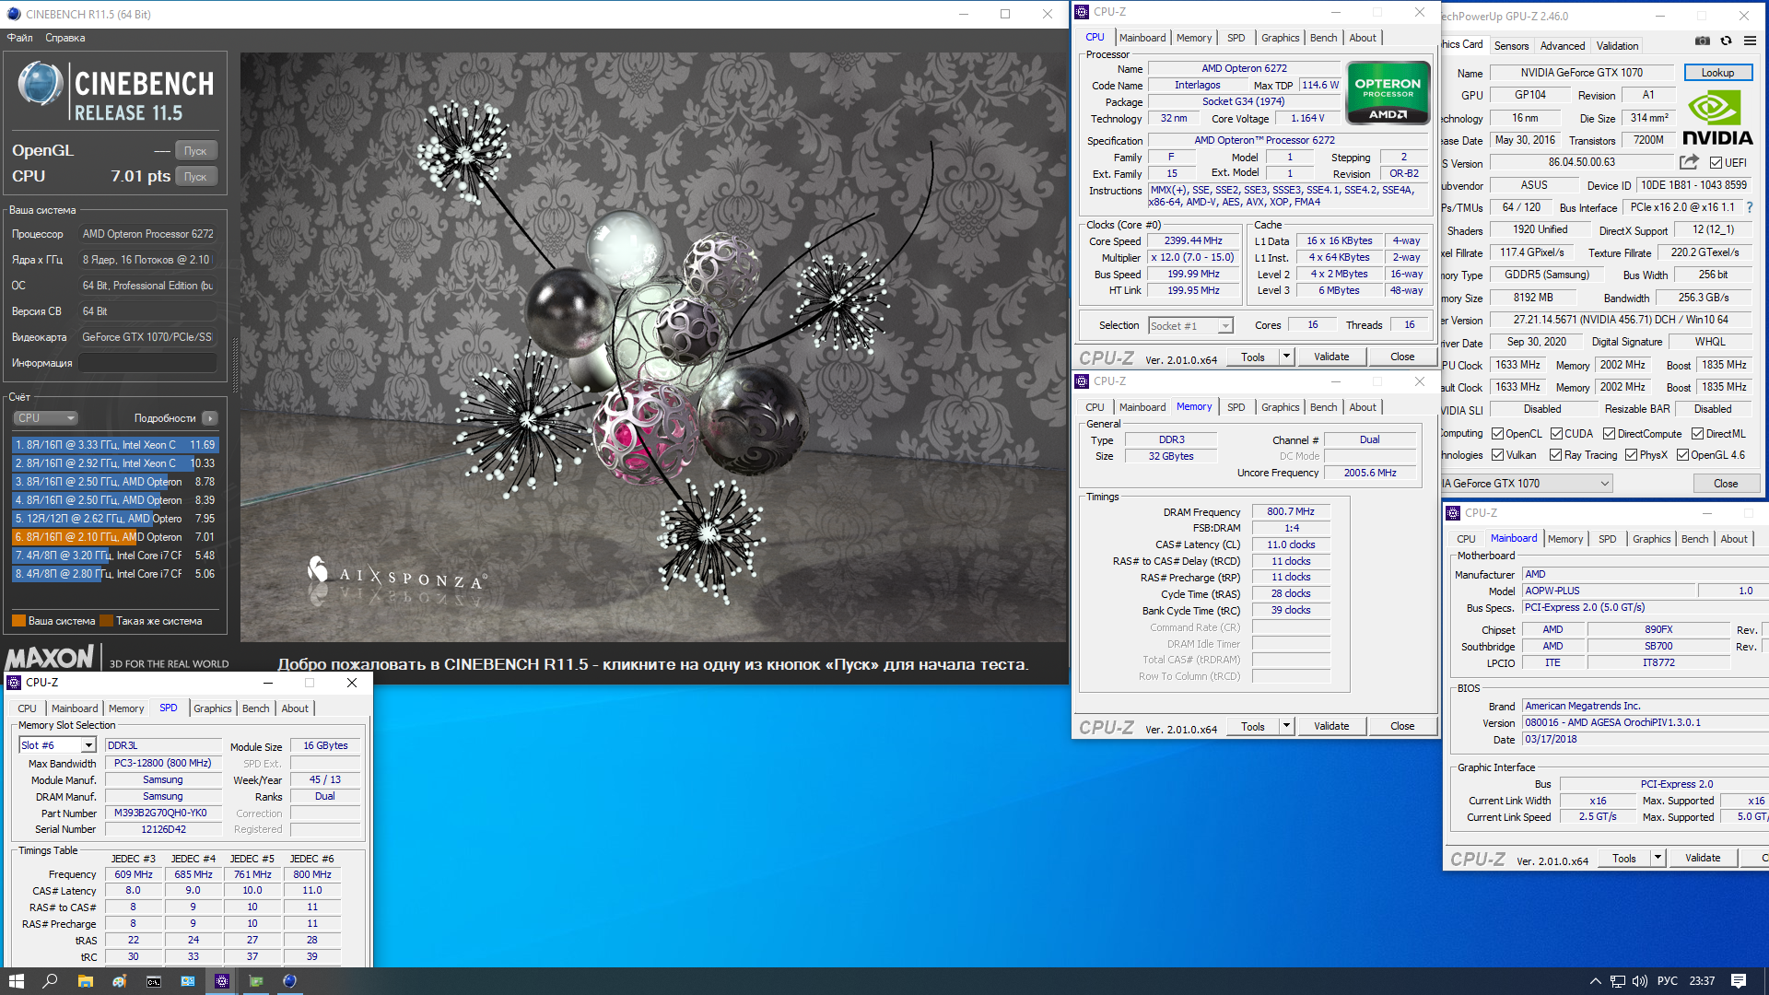This screenshot has width=1769, height=995.
Task: Switch to Validation tab in GPU-Z
Action: (1617, 46)
